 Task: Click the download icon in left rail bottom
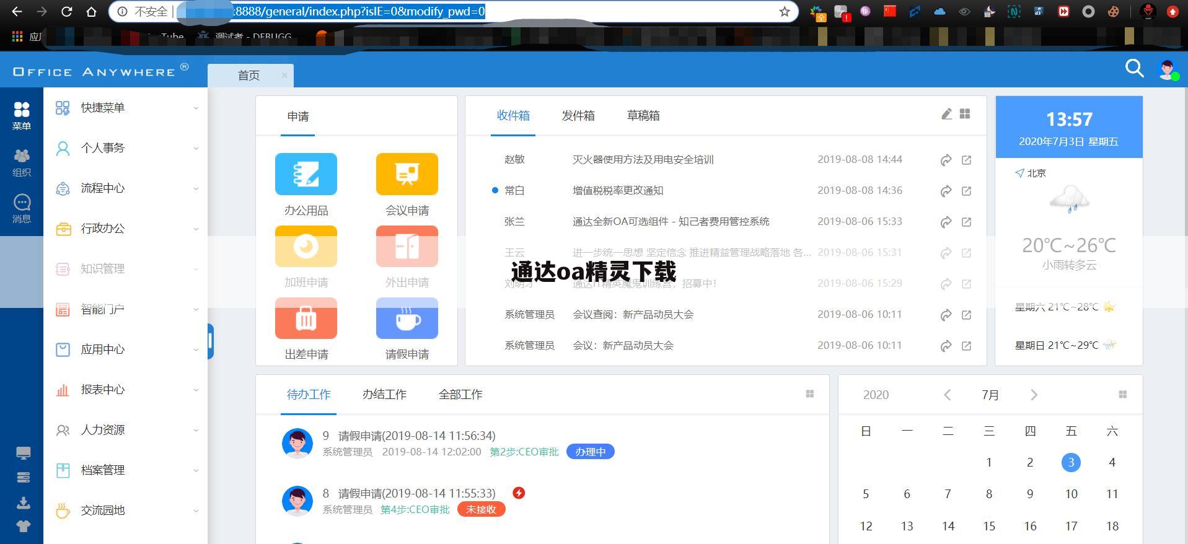coord(23,502)
